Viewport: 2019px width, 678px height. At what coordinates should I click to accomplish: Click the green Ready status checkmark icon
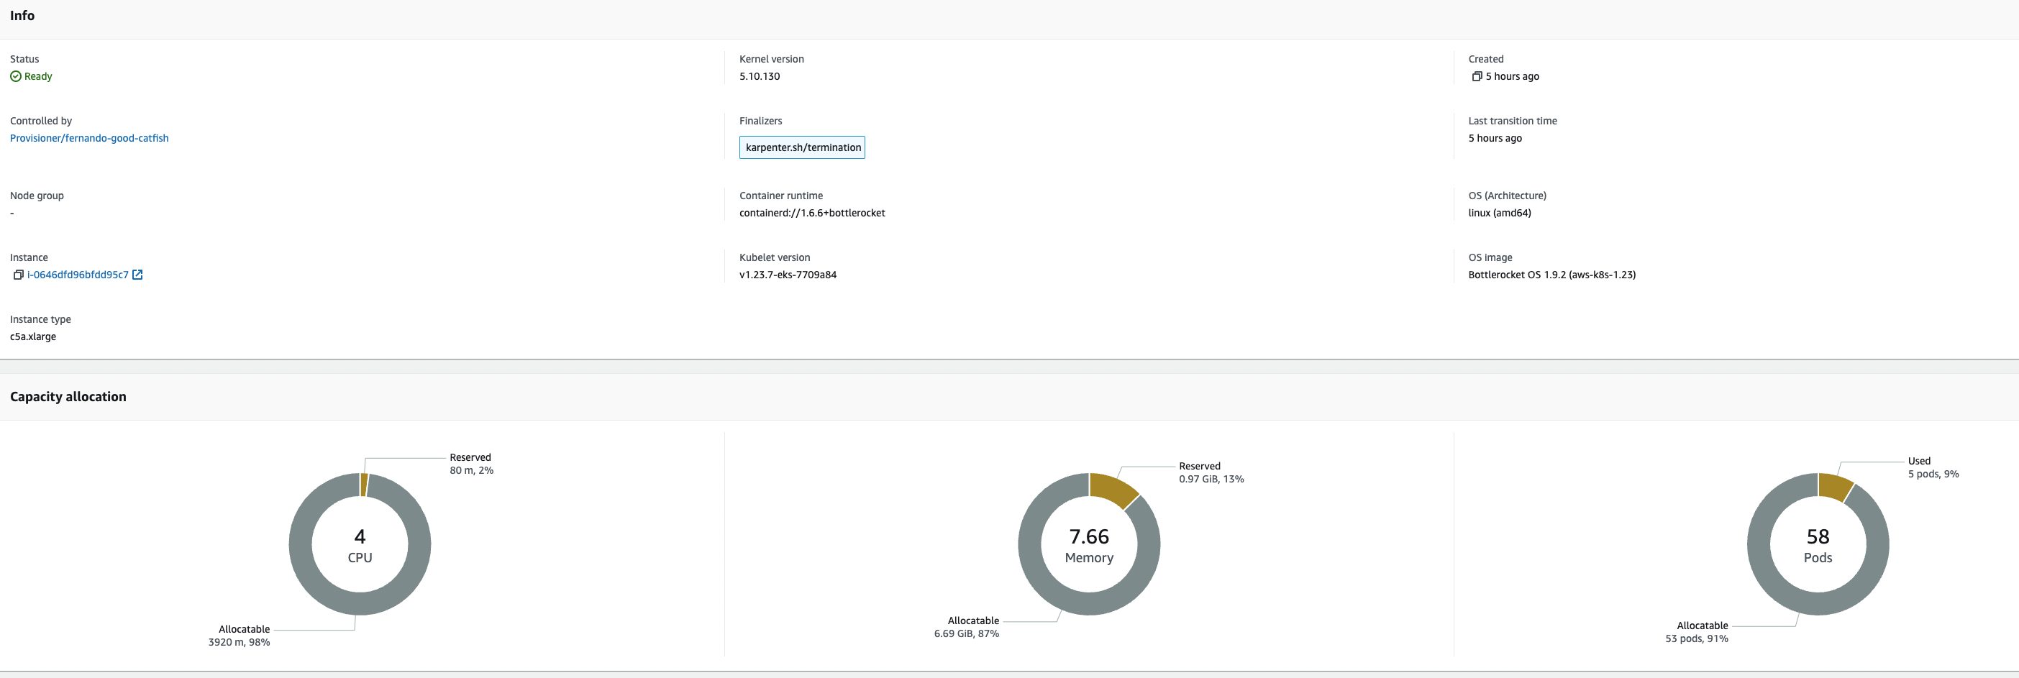tap(15, 76)
